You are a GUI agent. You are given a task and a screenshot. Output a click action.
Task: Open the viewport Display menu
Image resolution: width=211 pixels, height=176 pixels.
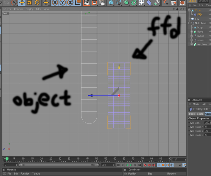pos(30,9)
